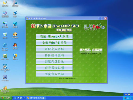Choose 备份硬件驱动 option
This screenshot has height=100, width=133.
tap(54, 55)
